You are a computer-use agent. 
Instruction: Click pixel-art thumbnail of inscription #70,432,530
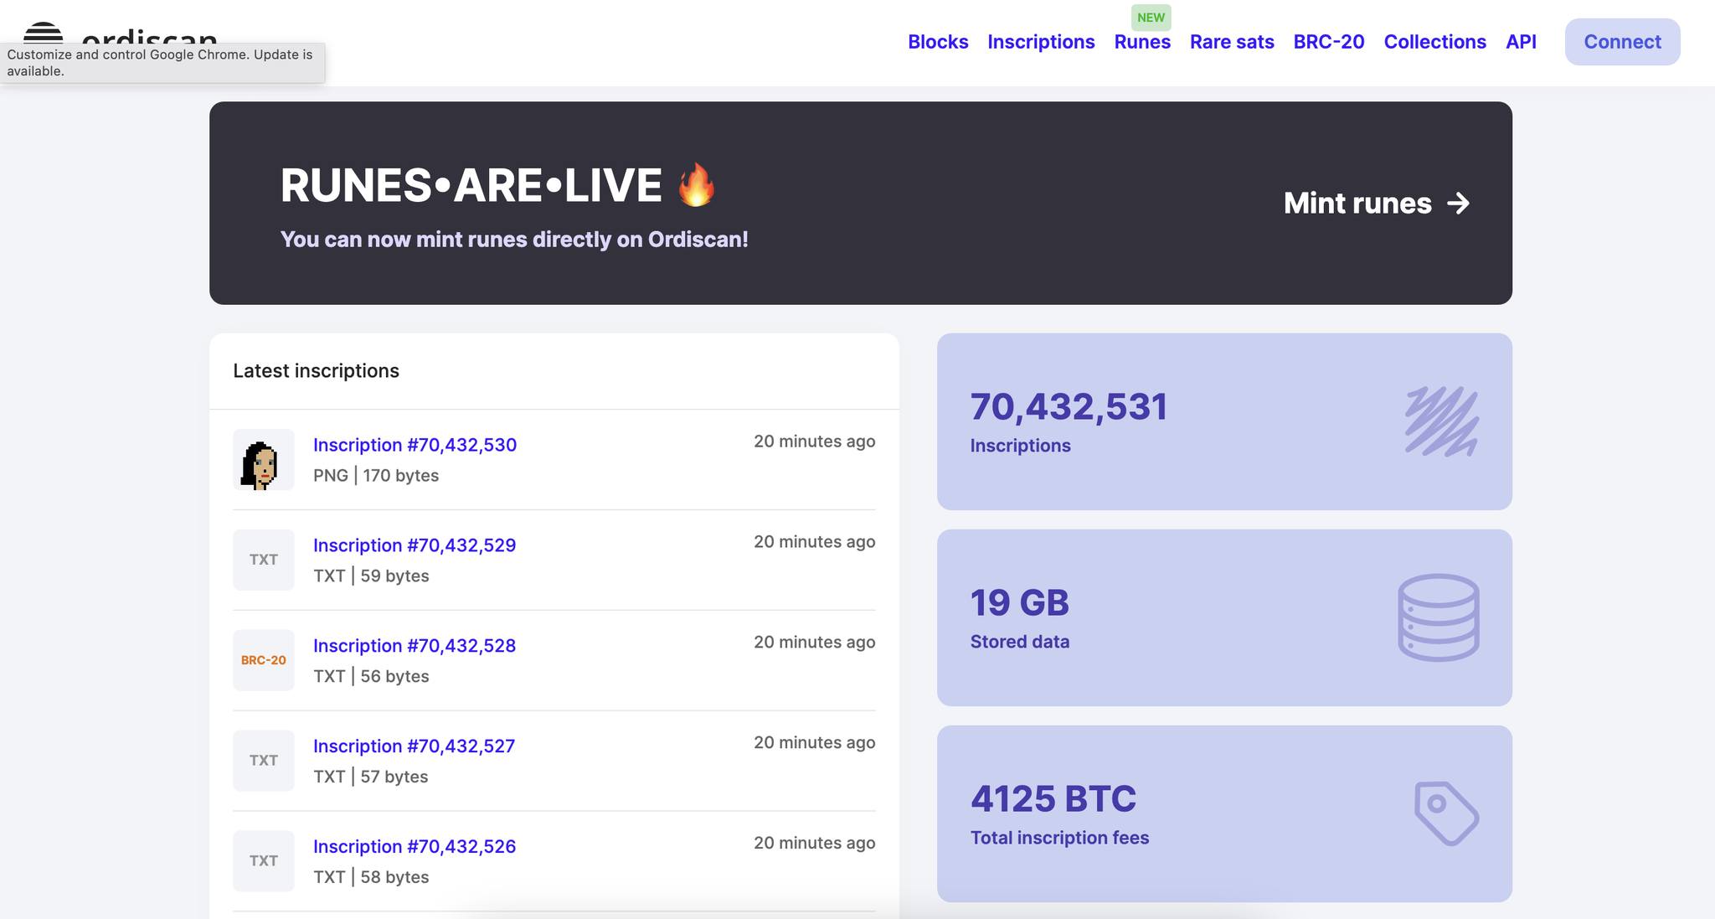(x=264, y=459)
